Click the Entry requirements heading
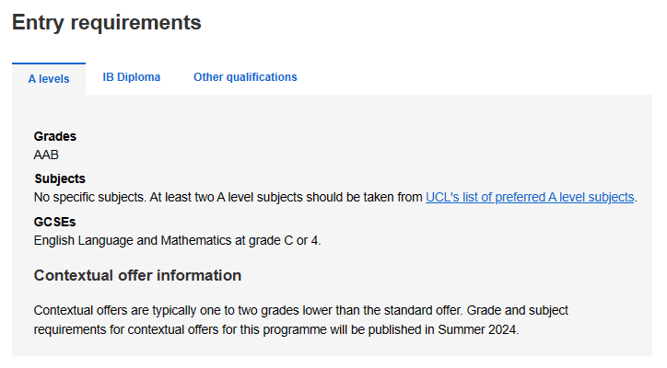This screenshot has width=667, height=368. (106, 22)
